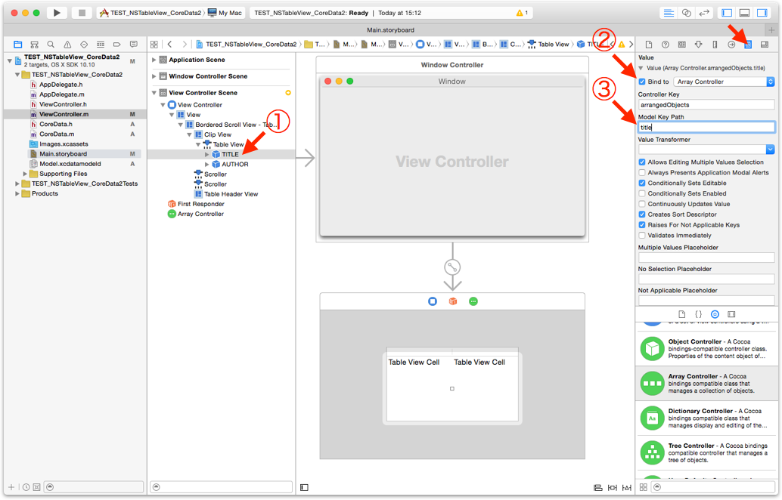Viewport: 782px width, 500px height.
Task: Choose the My Mac run destination
Action: tap(225, 13)
